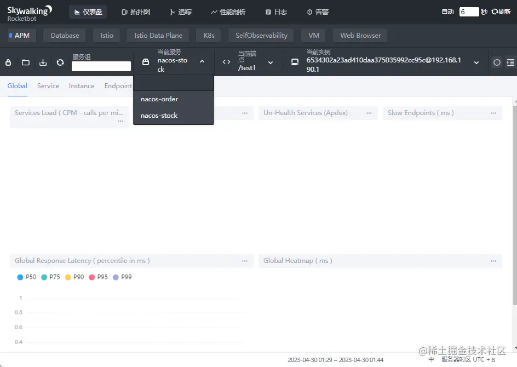The height and width of the screenshot is (367, 517).
Task: Open options of Un-Health Services panel
Action: coord(369,113)
